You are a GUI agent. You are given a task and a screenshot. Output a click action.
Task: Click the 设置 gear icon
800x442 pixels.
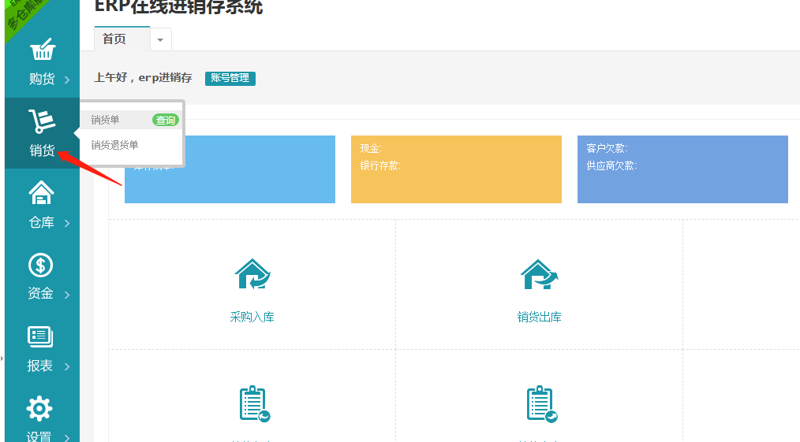(x=39, y=408)
